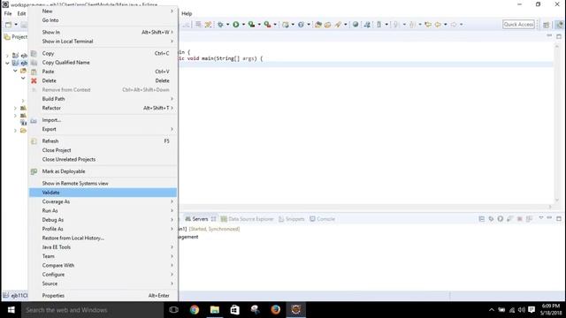
Task: Choose Close Project in context menu
Action: coord(103,150)
